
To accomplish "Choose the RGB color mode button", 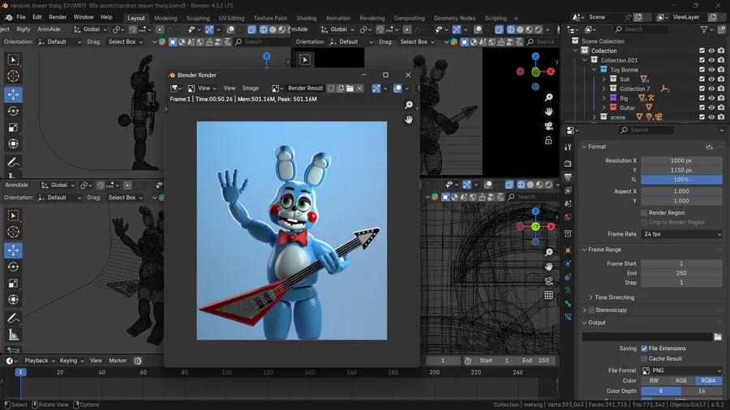I will (681, 380).
